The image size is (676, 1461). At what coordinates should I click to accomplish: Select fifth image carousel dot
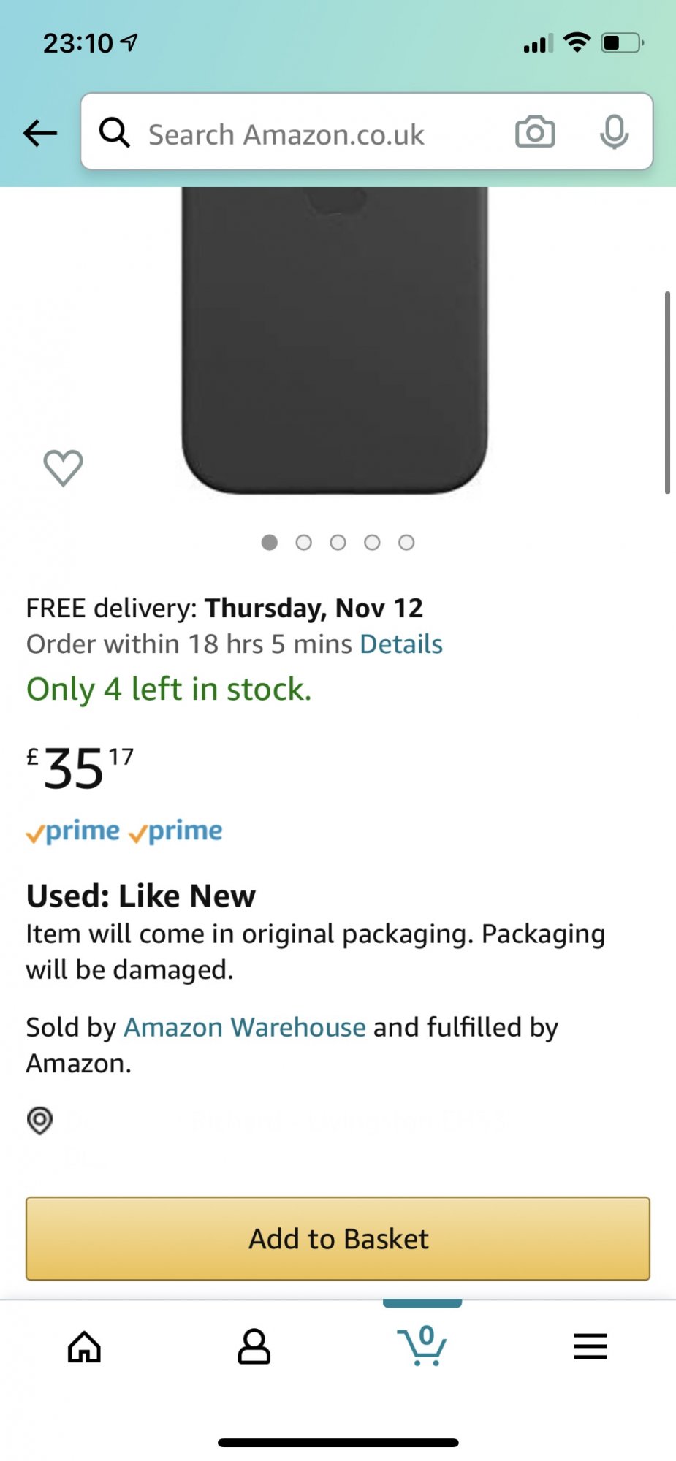click(406, 542)
